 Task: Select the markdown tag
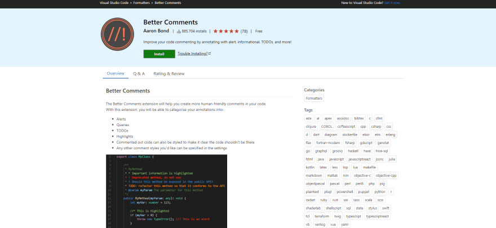[314, 176]
